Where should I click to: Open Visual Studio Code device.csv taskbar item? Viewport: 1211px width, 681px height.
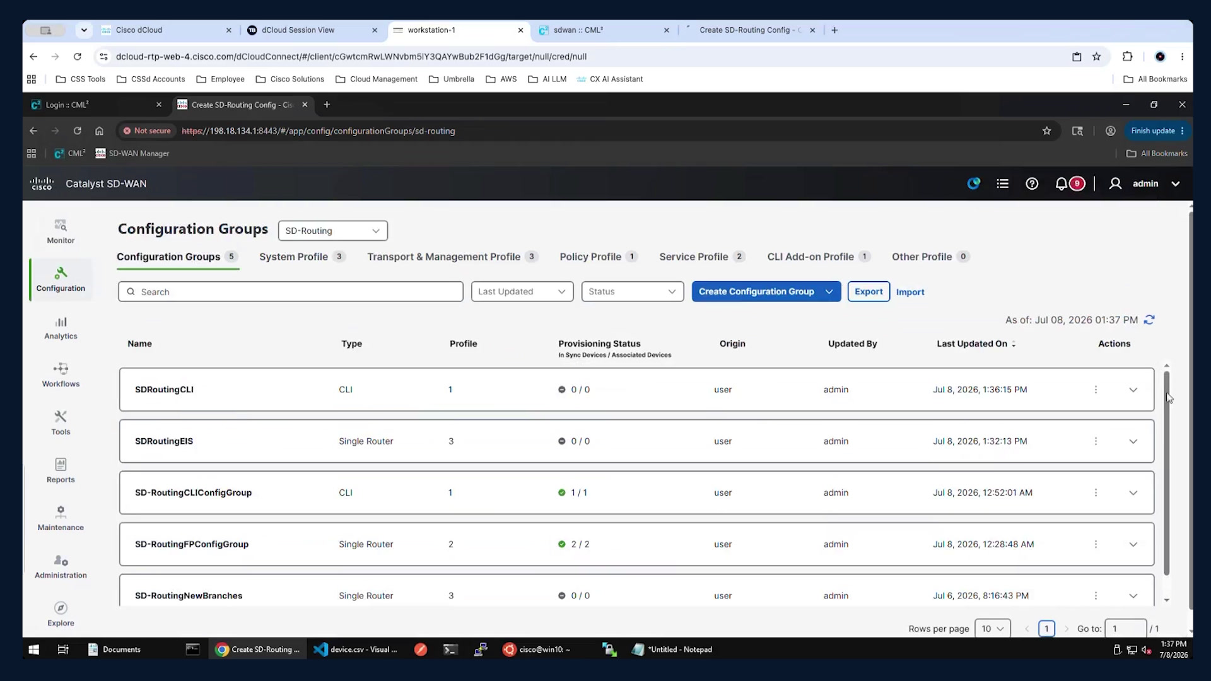[x=356, y=649]
